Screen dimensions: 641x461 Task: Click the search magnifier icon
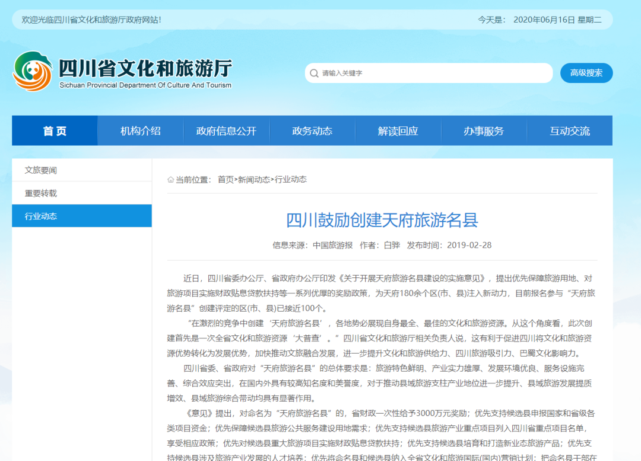pos(314,73)
